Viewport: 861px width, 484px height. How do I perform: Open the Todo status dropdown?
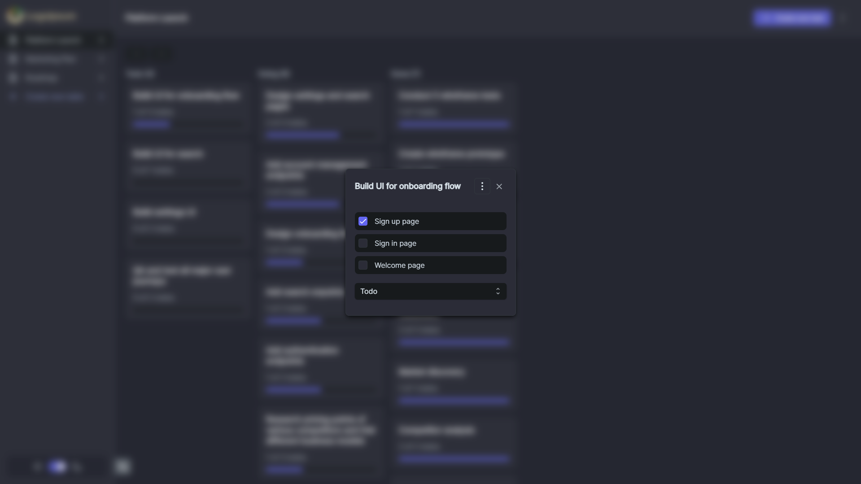[430, 291]
